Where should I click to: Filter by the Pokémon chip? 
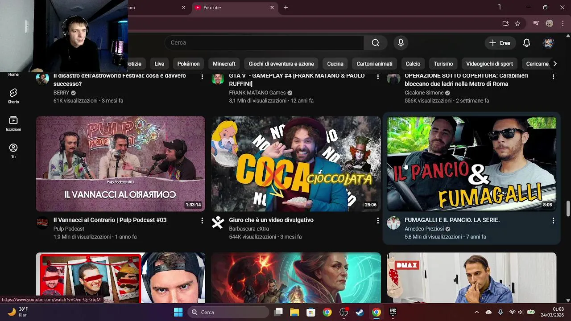point(188,64)
